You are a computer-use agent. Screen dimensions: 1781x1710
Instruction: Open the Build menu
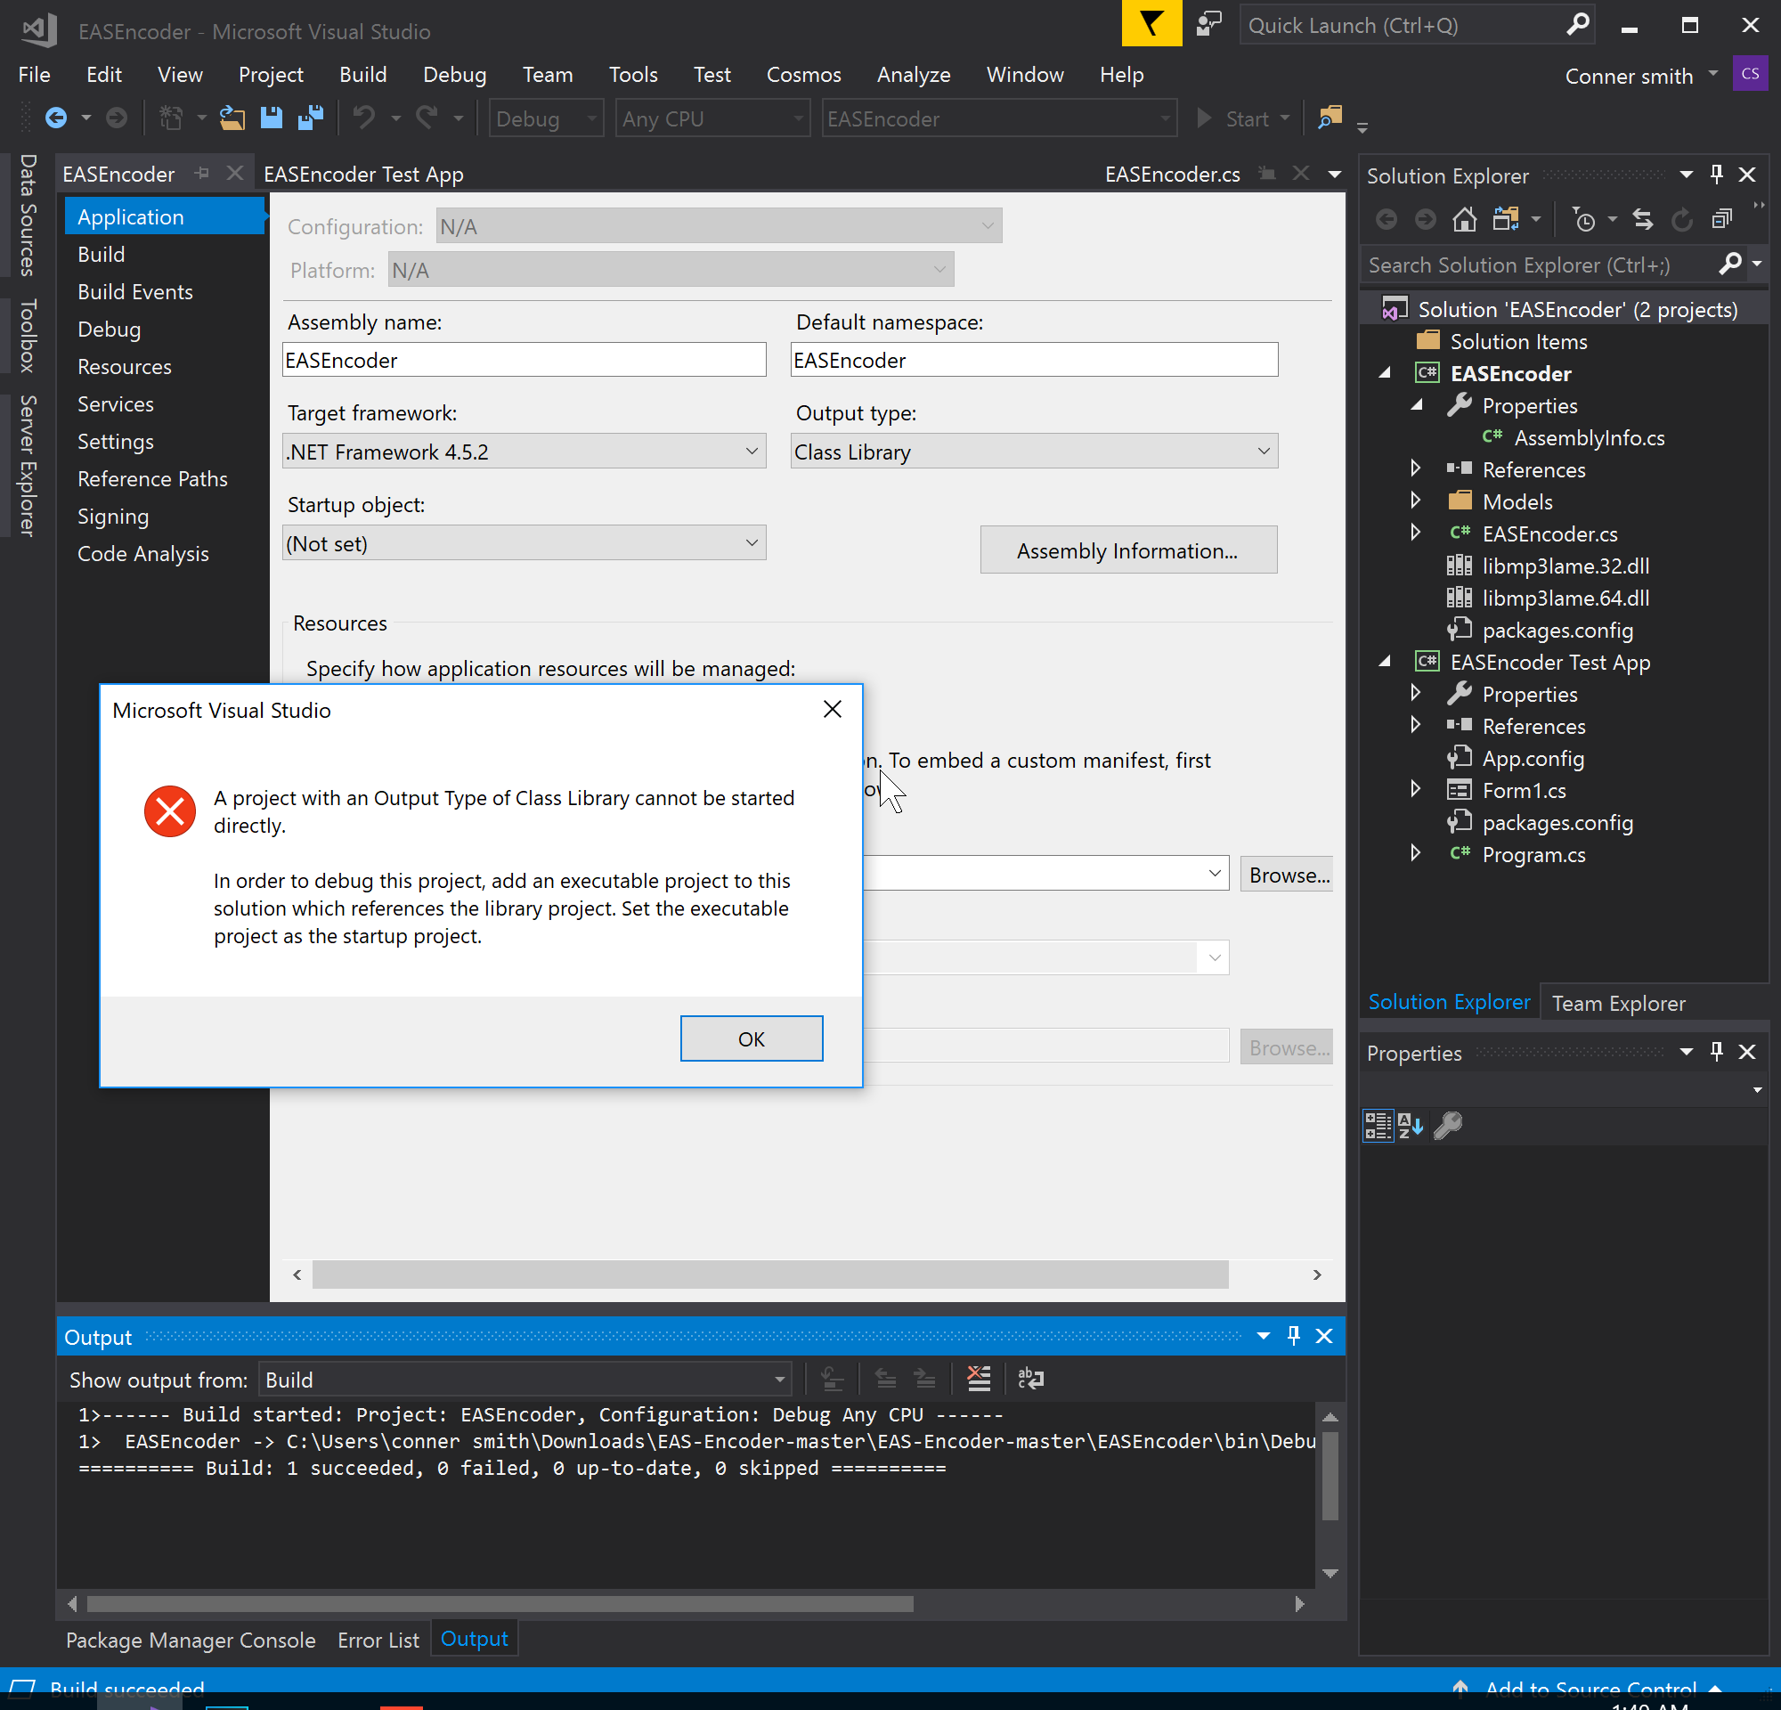point(362,75)
